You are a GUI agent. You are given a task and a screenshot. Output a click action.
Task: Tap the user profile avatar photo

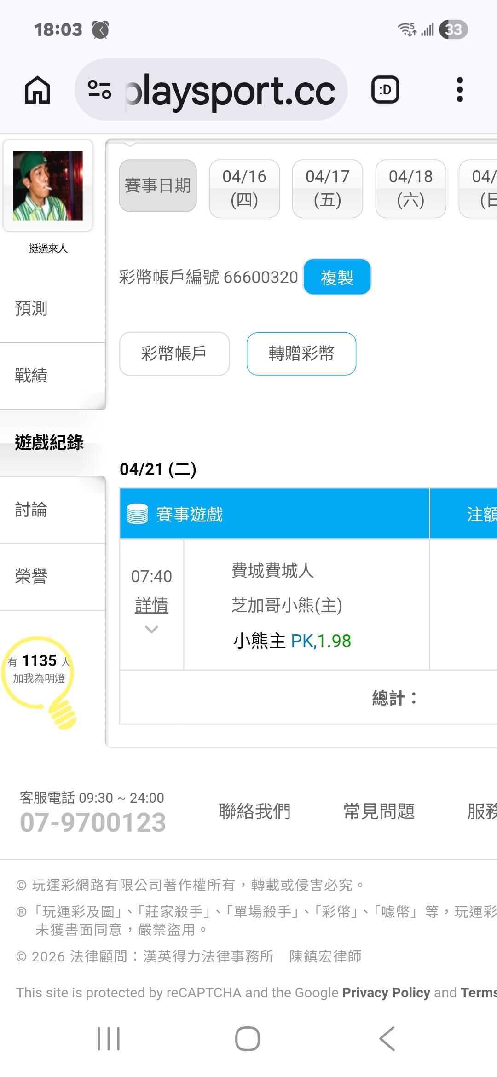(48, 185)
